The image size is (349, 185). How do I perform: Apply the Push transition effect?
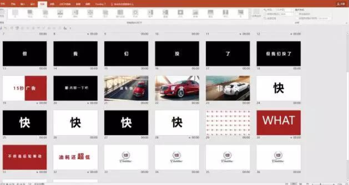[60, 13]
